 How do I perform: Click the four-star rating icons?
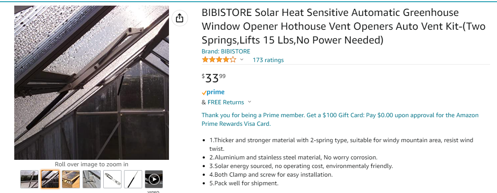(x=219, y=60)
